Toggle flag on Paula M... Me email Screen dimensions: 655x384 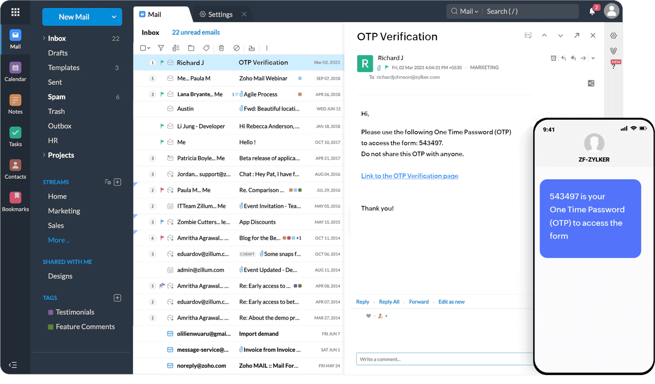[x=162, y=190]
